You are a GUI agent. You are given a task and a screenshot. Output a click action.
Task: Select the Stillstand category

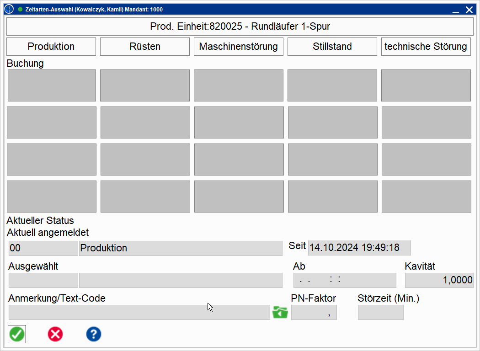(x=332, y=47)
